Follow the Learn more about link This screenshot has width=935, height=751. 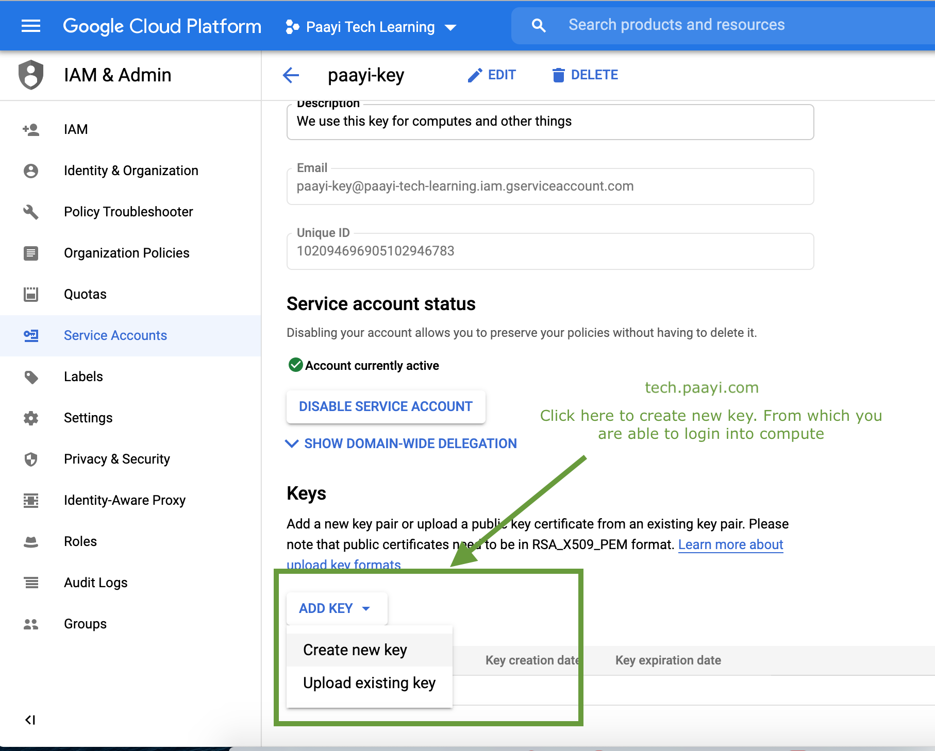[730, 544]
